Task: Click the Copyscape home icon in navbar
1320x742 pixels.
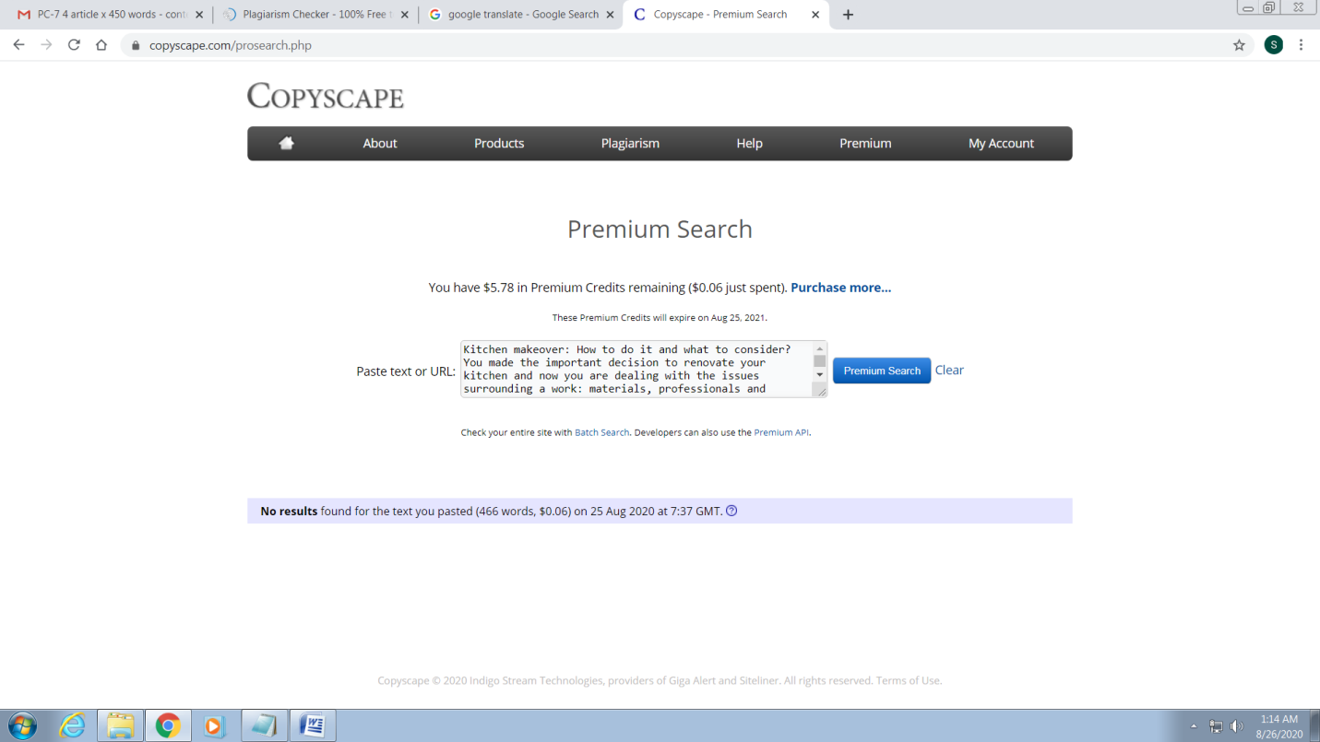Action: (286, 143)
